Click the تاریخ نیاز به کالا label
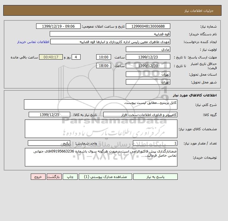Viewport: 228px width, 221px height. pyautogui.click(x=85, y=115)
